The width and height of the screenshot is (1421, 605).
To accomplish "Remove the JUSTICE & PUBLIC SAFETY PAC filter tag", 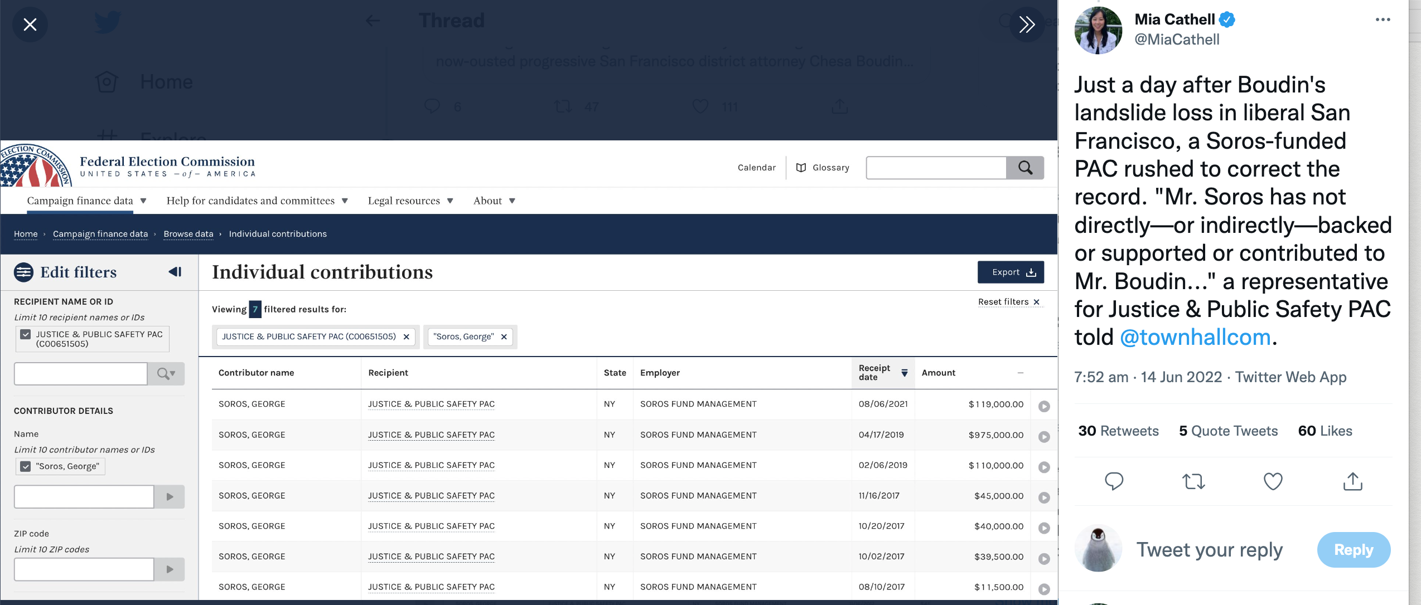I will pyautogui.click(x=406, y=337).
